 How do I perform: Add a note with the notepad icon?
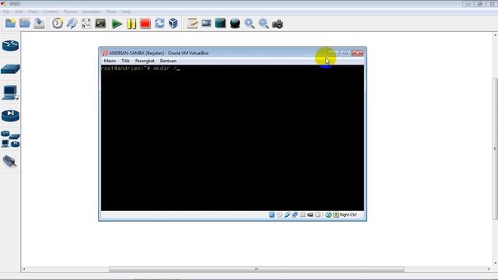[192, 23]
